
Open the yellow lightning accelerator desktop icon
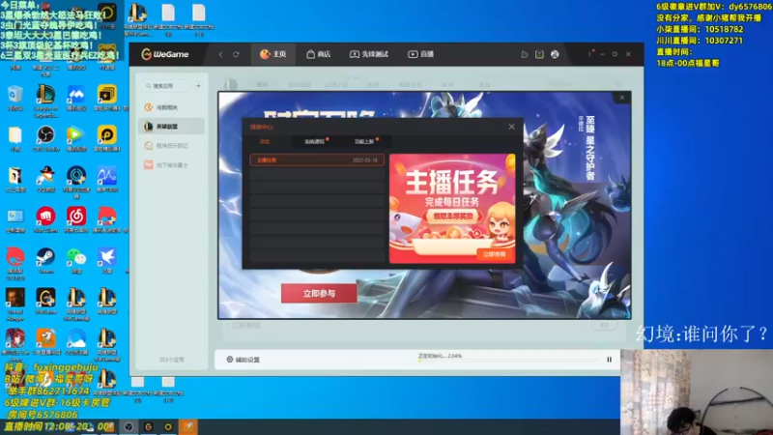[106, 98]
